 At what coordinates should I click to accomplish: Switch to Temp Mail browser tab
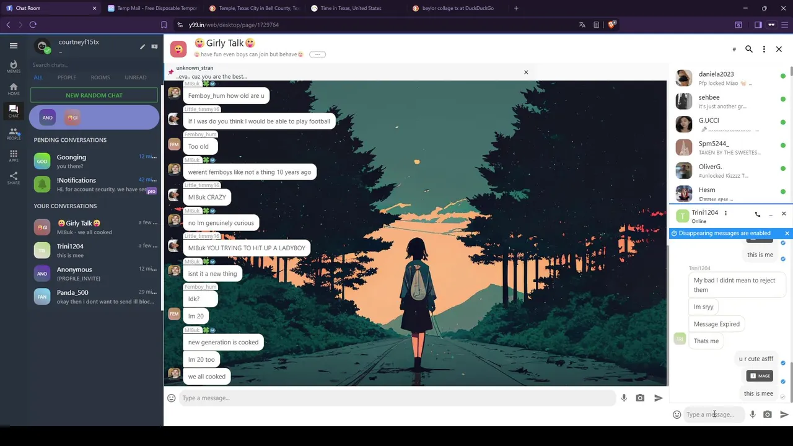tap(152, 8)
